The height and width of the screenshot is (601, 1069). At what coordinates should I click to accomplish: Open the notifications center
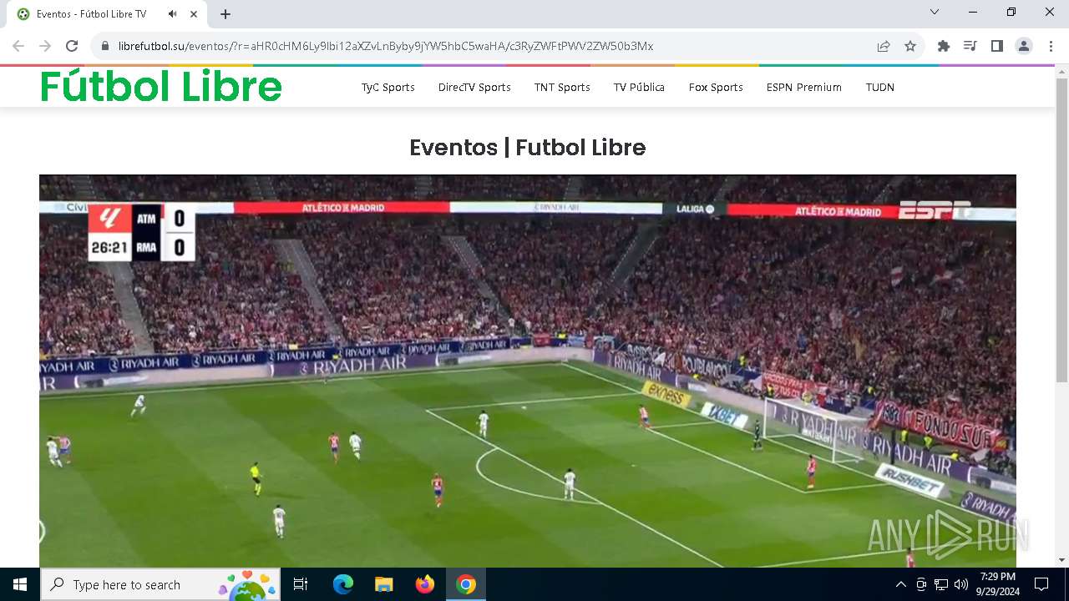coord(1041,584)
